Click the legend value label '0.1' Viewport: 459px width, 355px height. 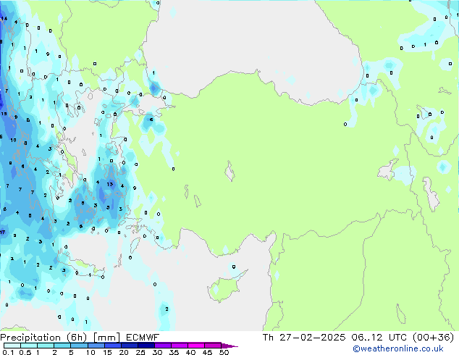click(7, 352)
